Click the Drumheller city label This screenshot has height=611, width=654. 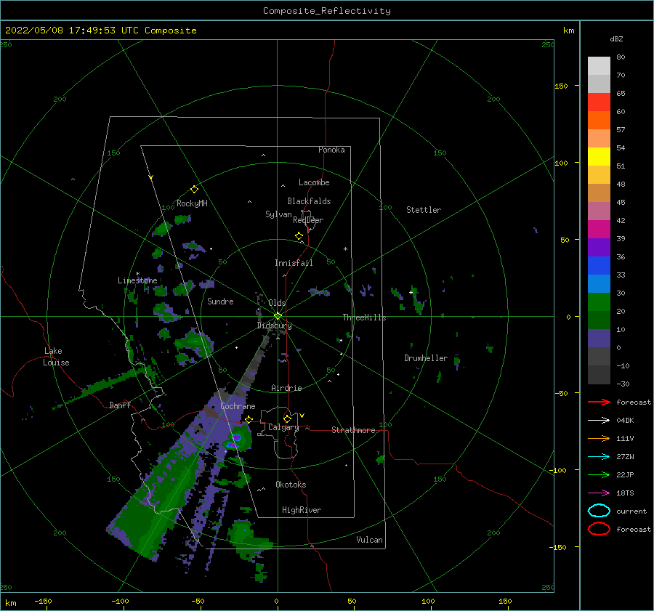pyautogui.click(x=426, y=358)
